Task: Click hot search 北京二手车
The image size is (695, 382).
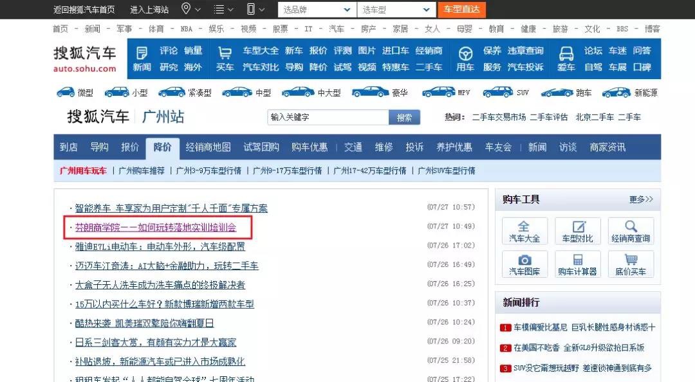Action: pyautogui.click(x=595, y=118)
